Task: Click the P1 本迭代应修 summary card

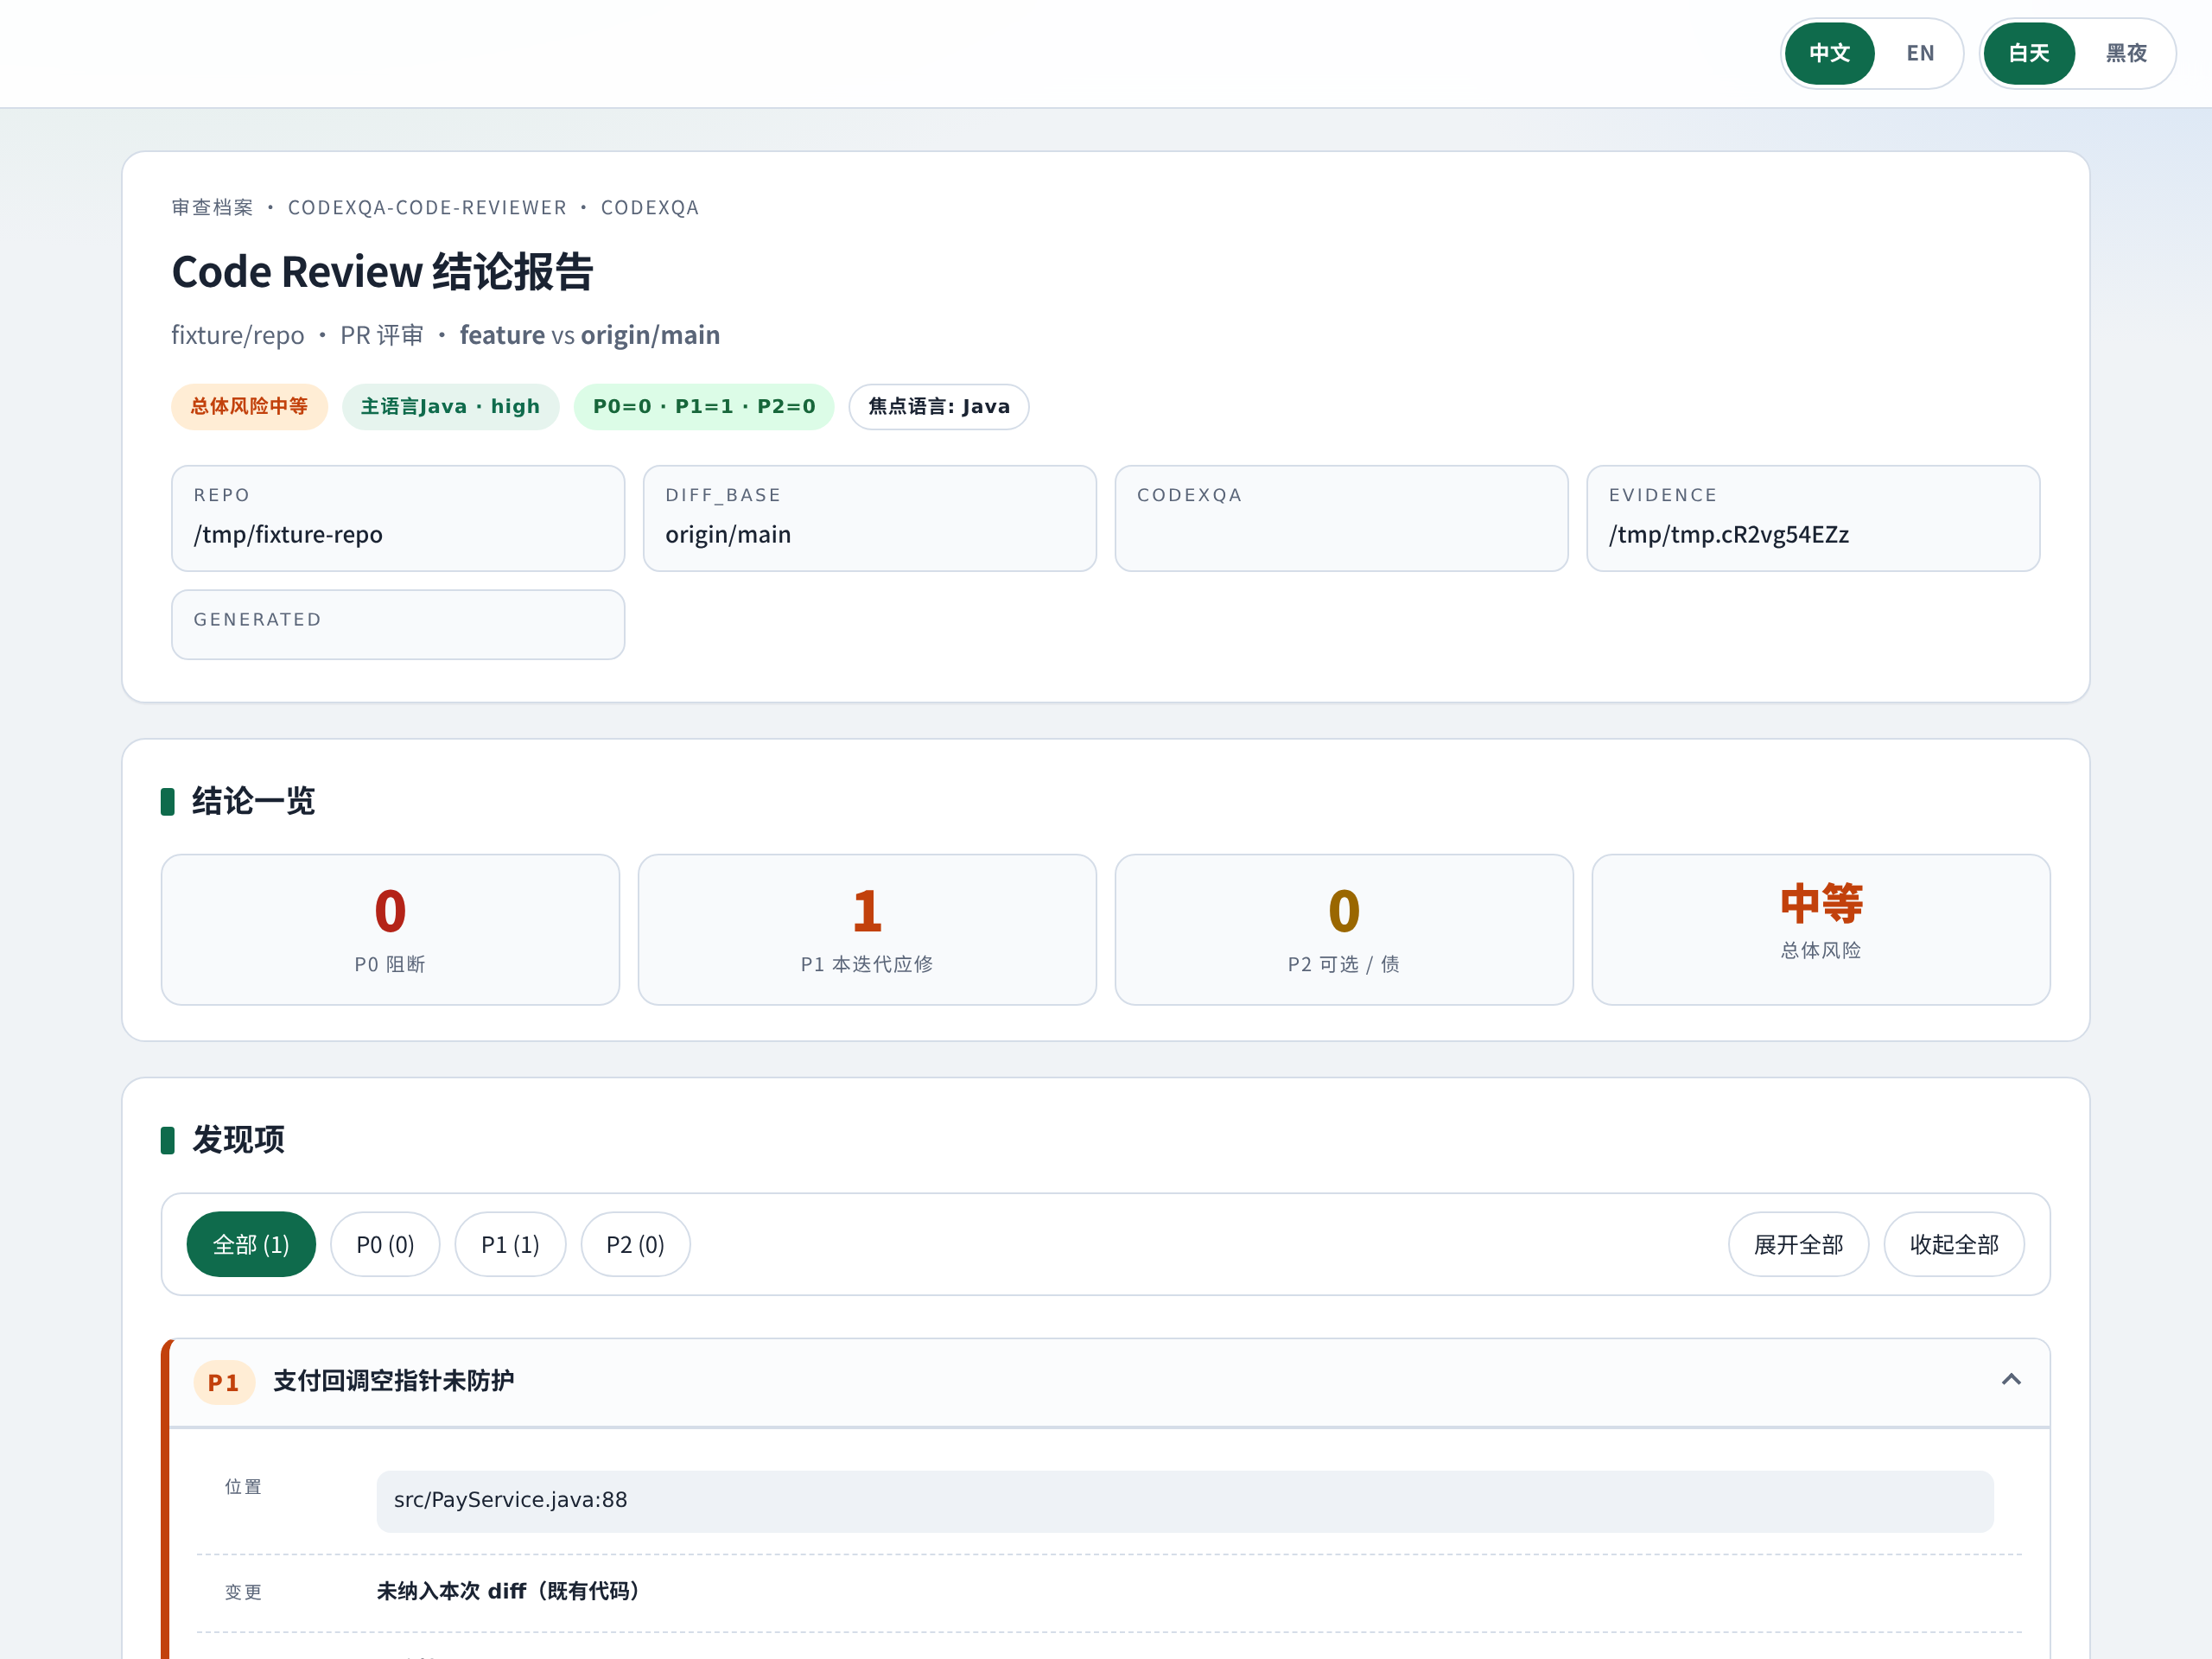Action: [x=867, y=929]
